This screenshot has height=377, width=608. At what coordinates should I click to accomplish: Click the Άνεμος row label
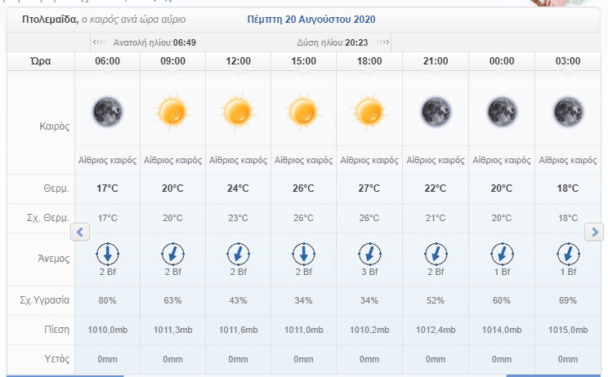pos(54,259)
